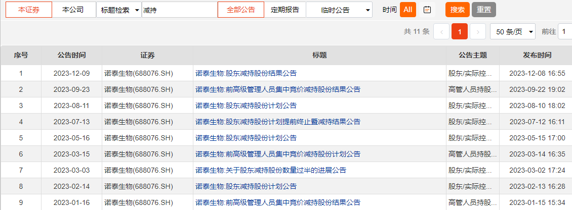Click page number 1 button
572x210 pixels.
[459, 32]
